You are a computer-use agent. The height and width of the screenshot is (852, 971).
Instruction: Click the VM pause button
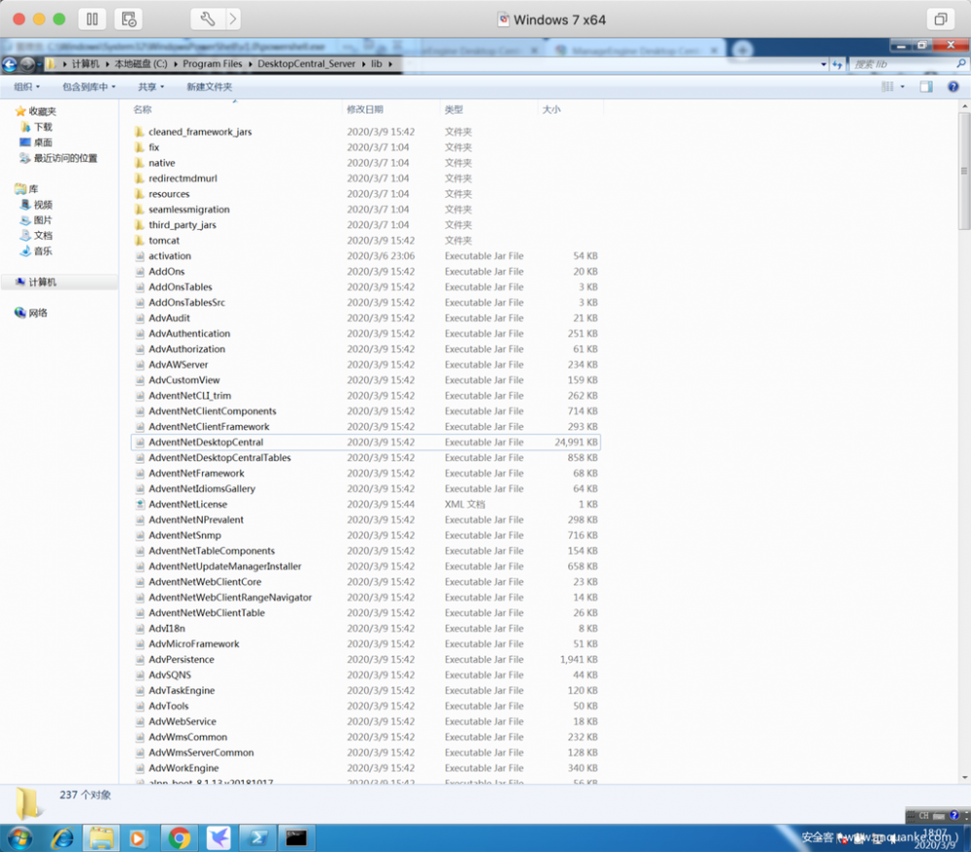click(x=92, y=19)
